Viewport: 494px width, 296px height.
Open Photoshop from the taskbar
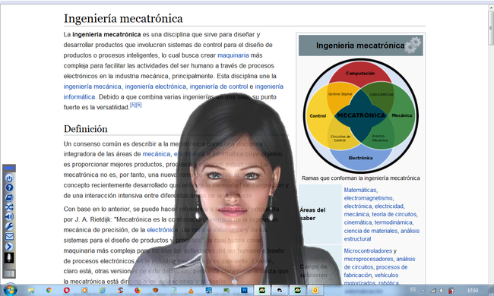245,291
